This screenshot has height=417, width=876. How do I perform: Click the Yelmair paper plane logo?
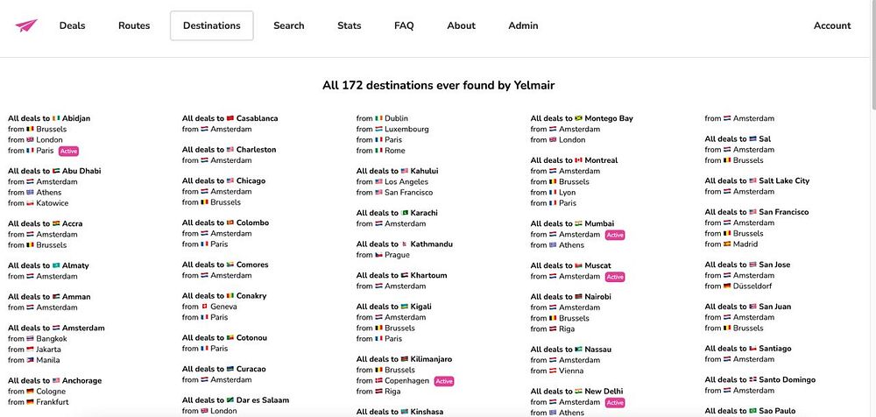pos(26,25)
